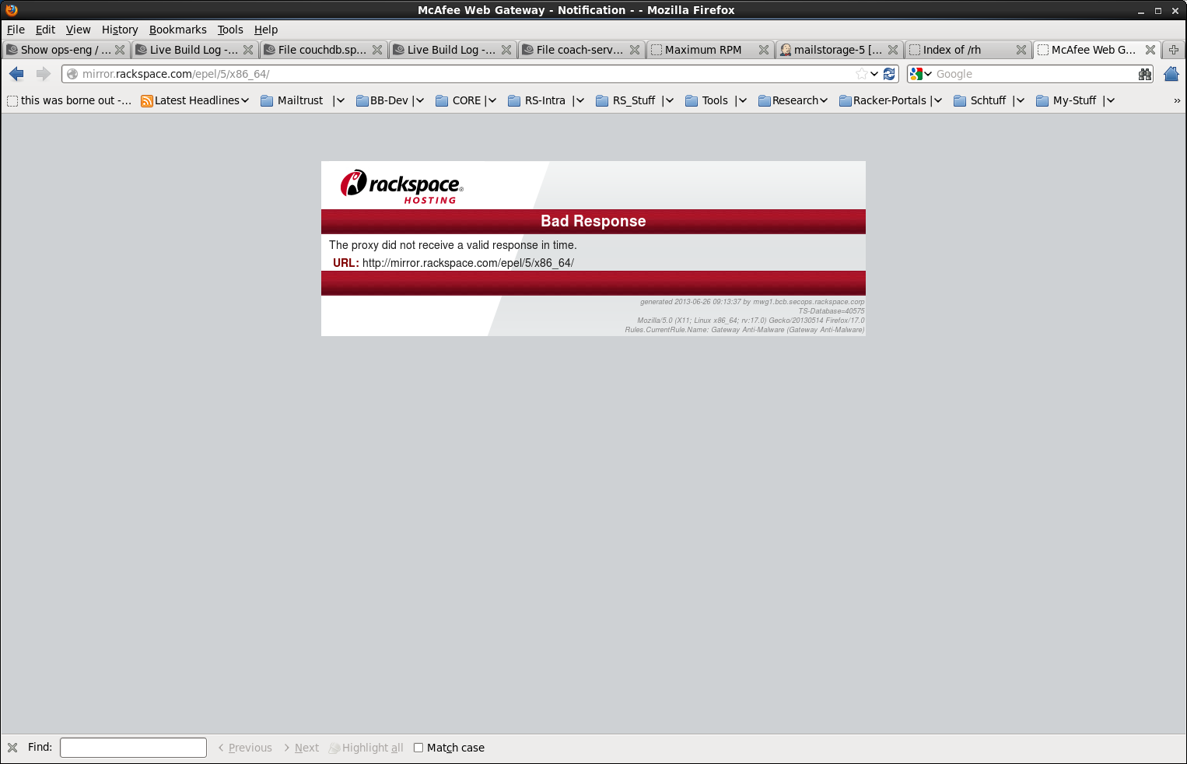Viewport: 1187px width, 764px height.
Task: Bookmark this page with the star icon
Action: 861,74
